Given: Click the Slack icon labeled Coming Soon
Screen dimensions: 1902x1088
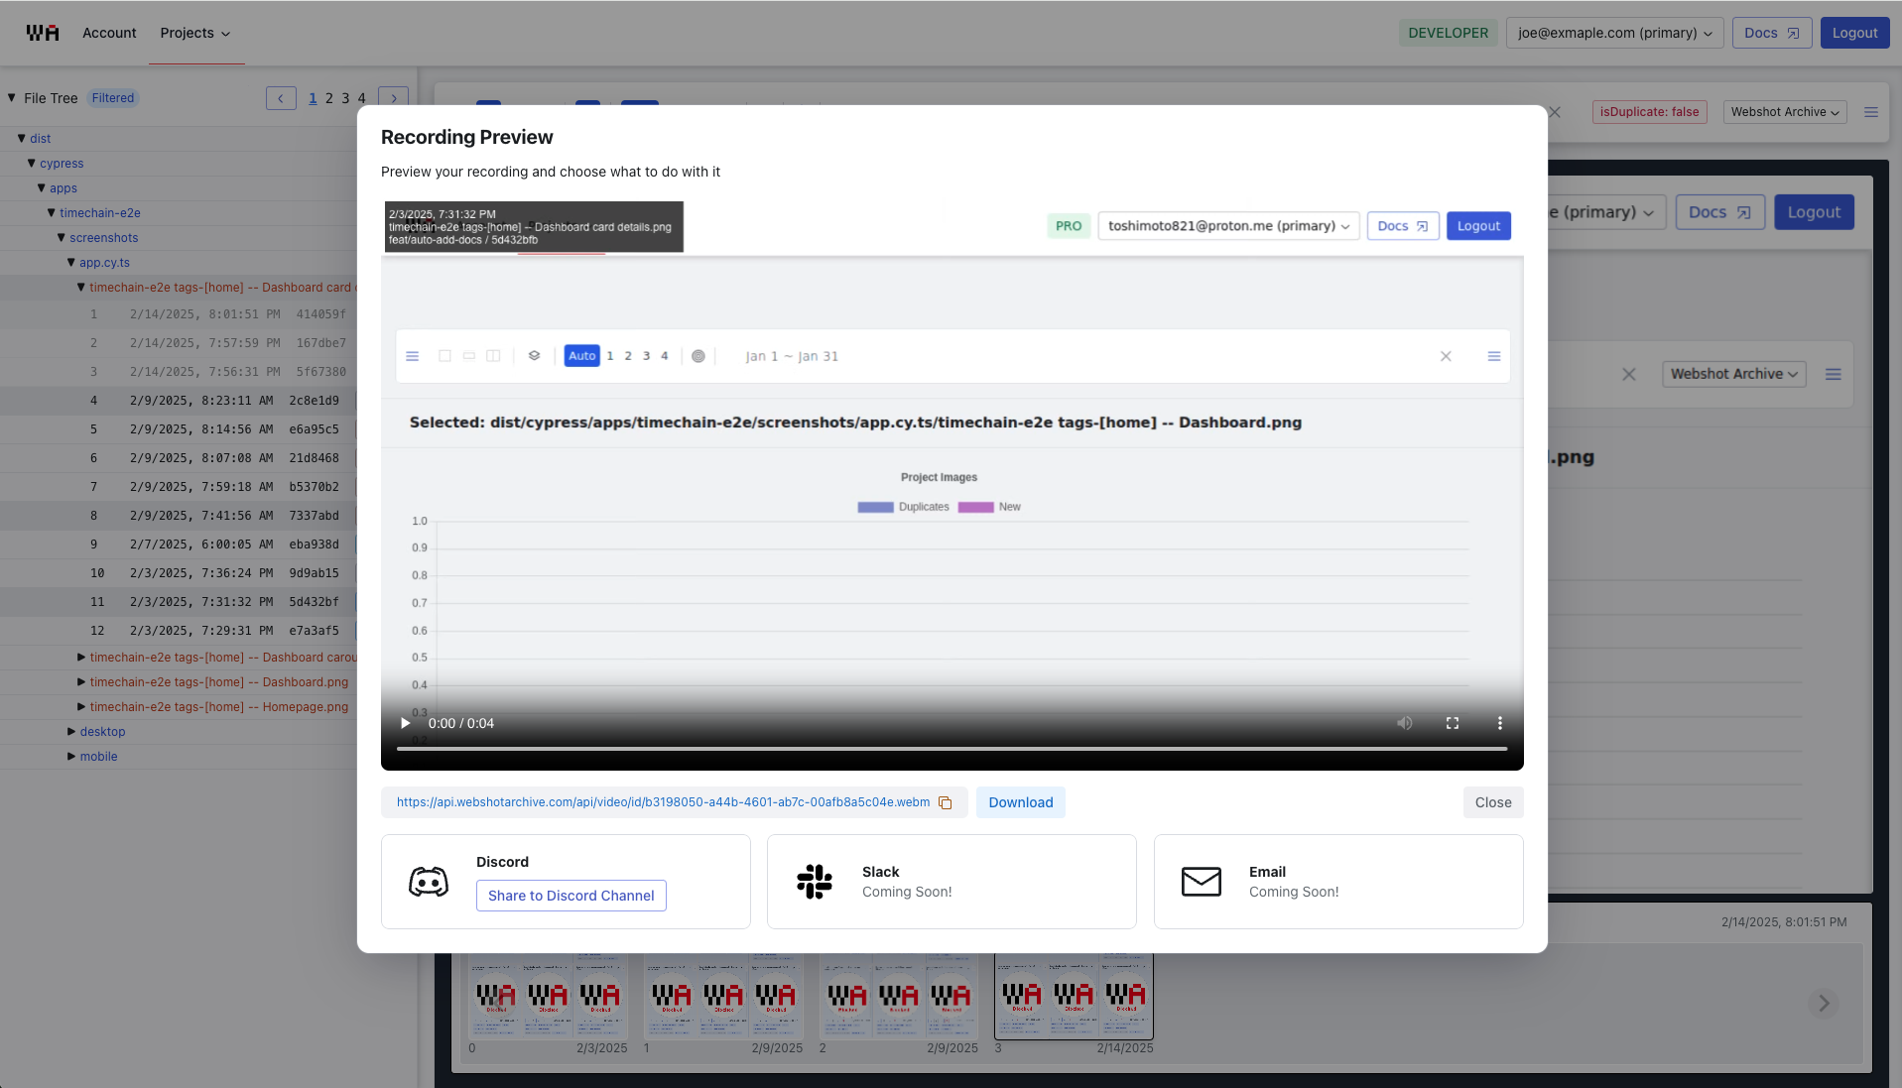Looking at the screenshot, I should (814, 882).
